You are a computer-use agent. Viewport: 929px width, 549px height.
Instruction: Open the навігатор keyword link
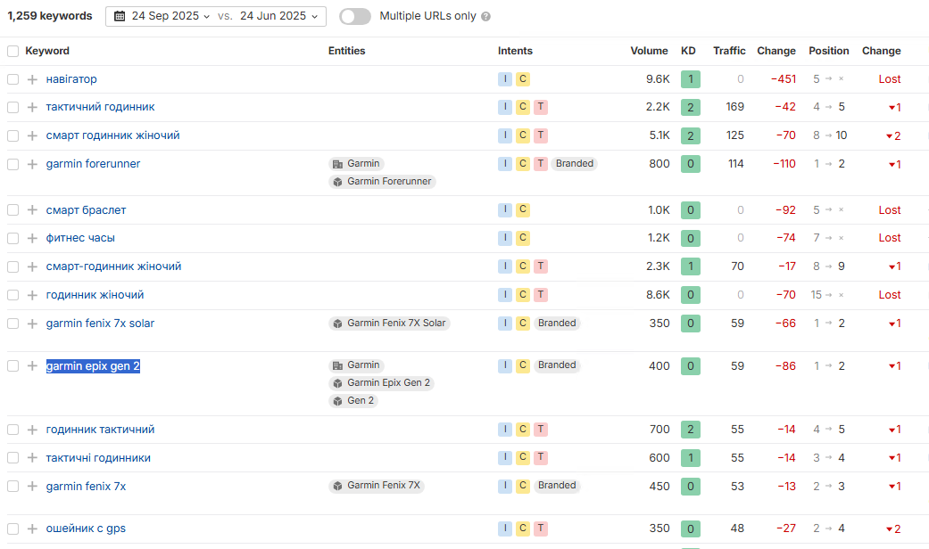click(x=71, y=79)
